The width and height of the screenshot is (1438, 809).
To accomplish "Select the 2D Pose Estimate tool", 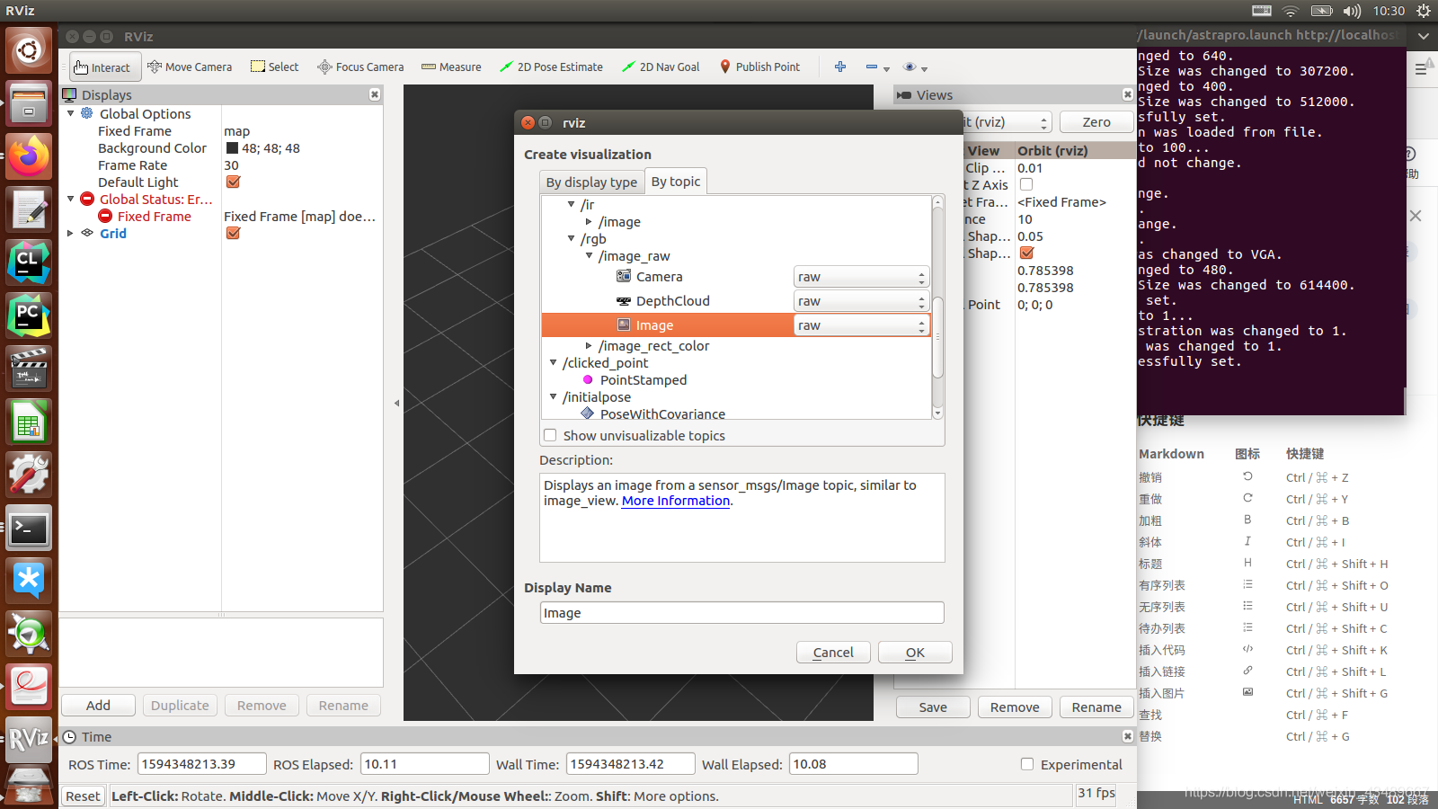I will 551,67.
